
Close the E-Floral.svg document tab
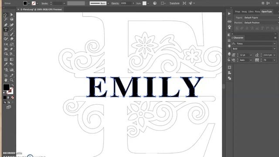point(18,9)
